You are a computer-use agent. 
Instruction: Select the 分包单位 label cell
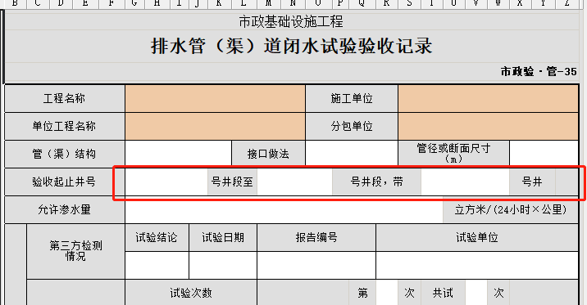tap(352, 127)
